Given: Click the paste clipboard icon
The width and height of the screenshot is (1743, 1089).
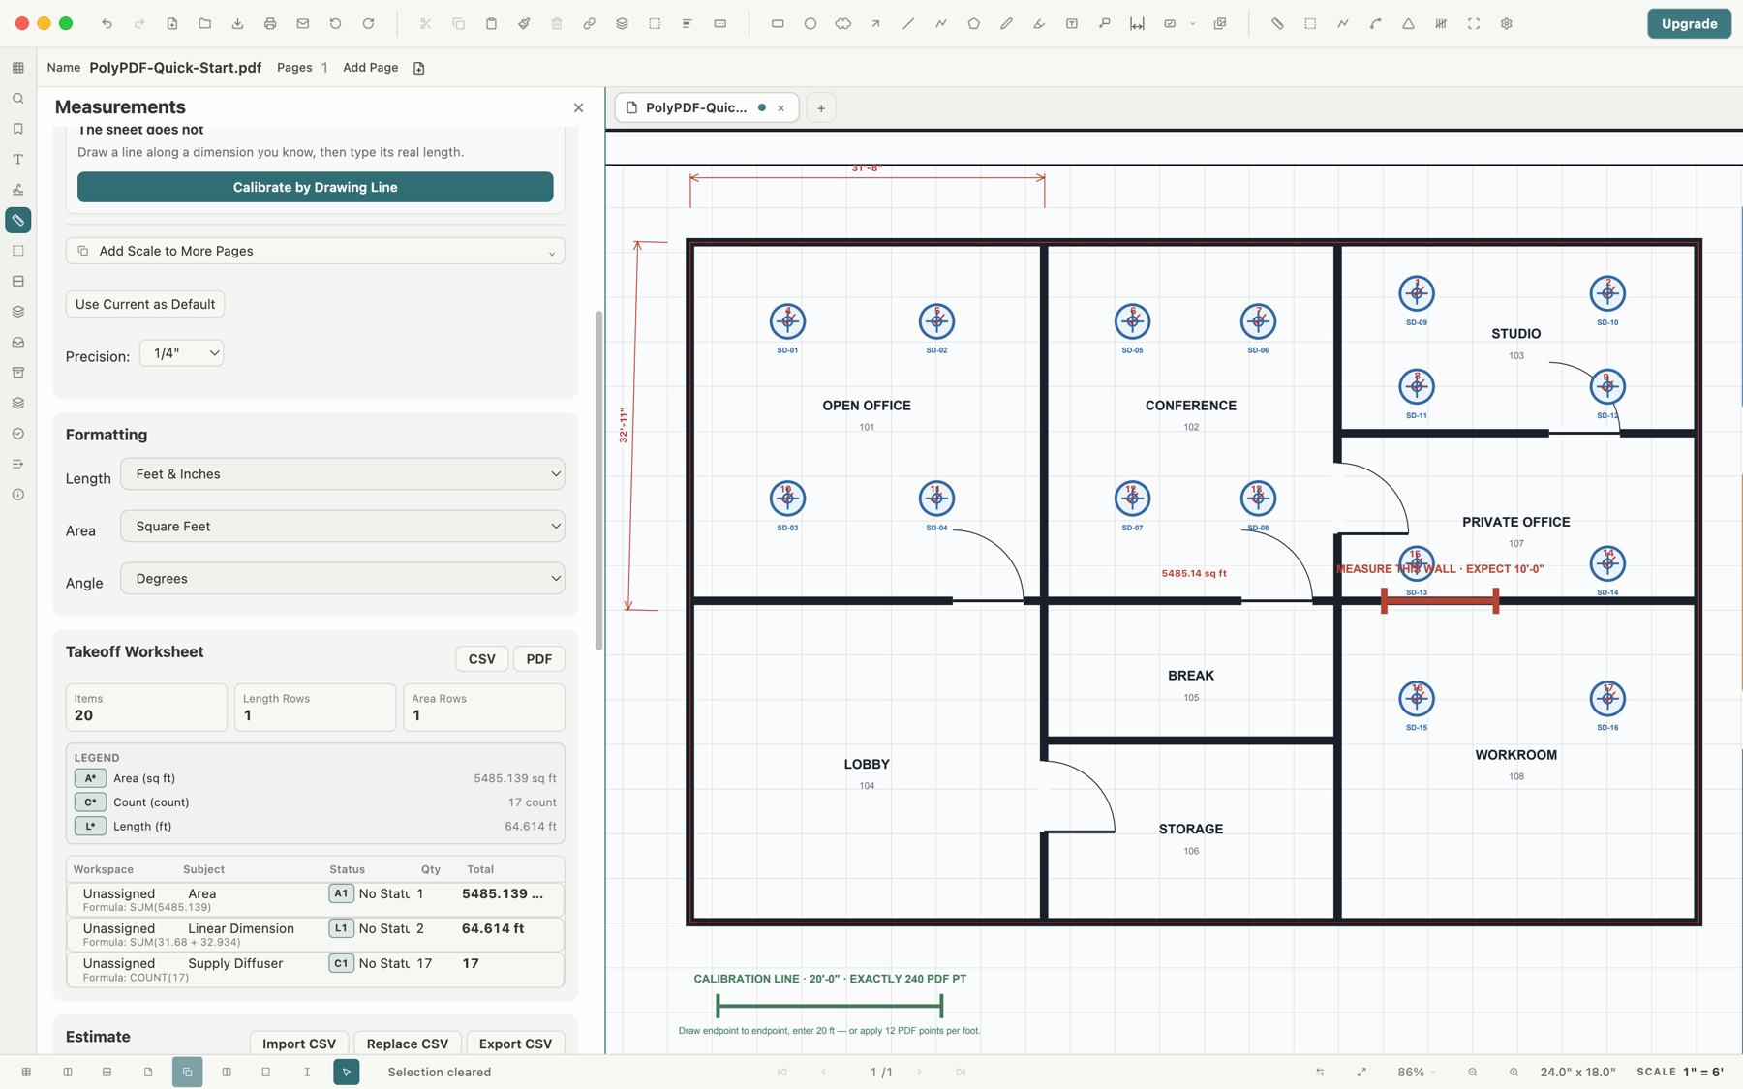Looking at the screenshot, I should [x=491, y=23].
